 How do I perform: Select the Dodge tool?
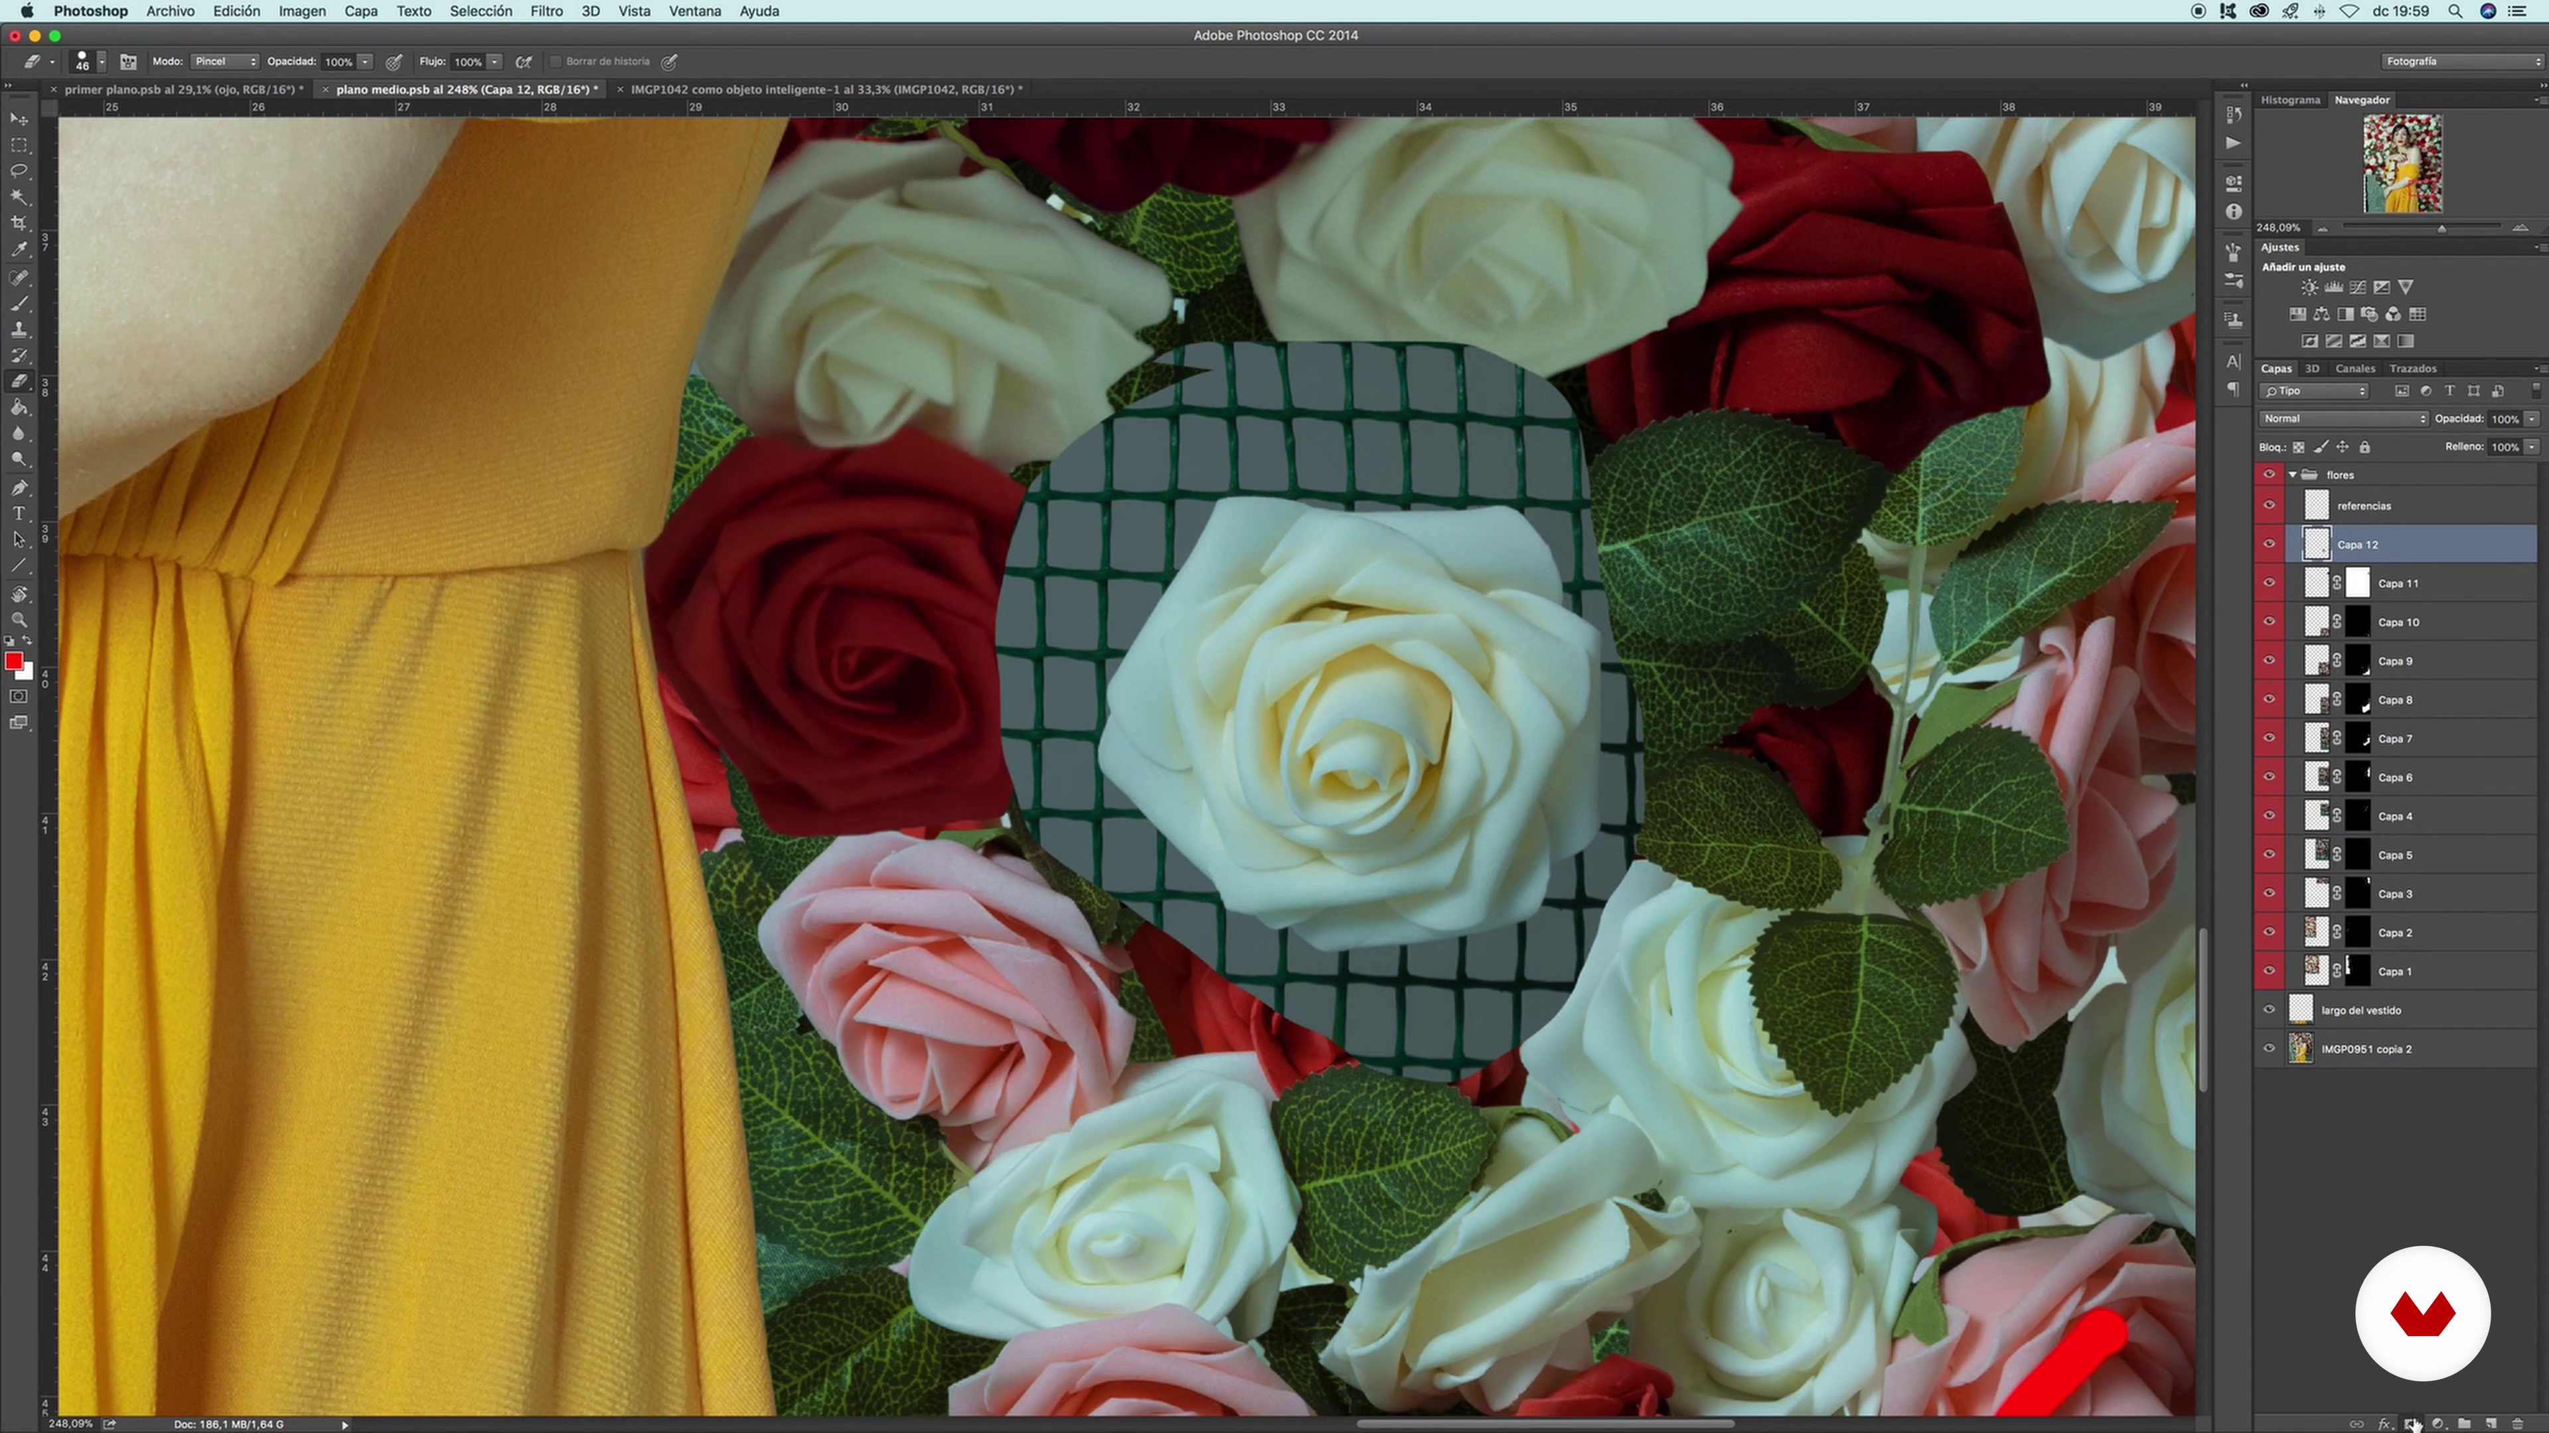click(19, 460)
